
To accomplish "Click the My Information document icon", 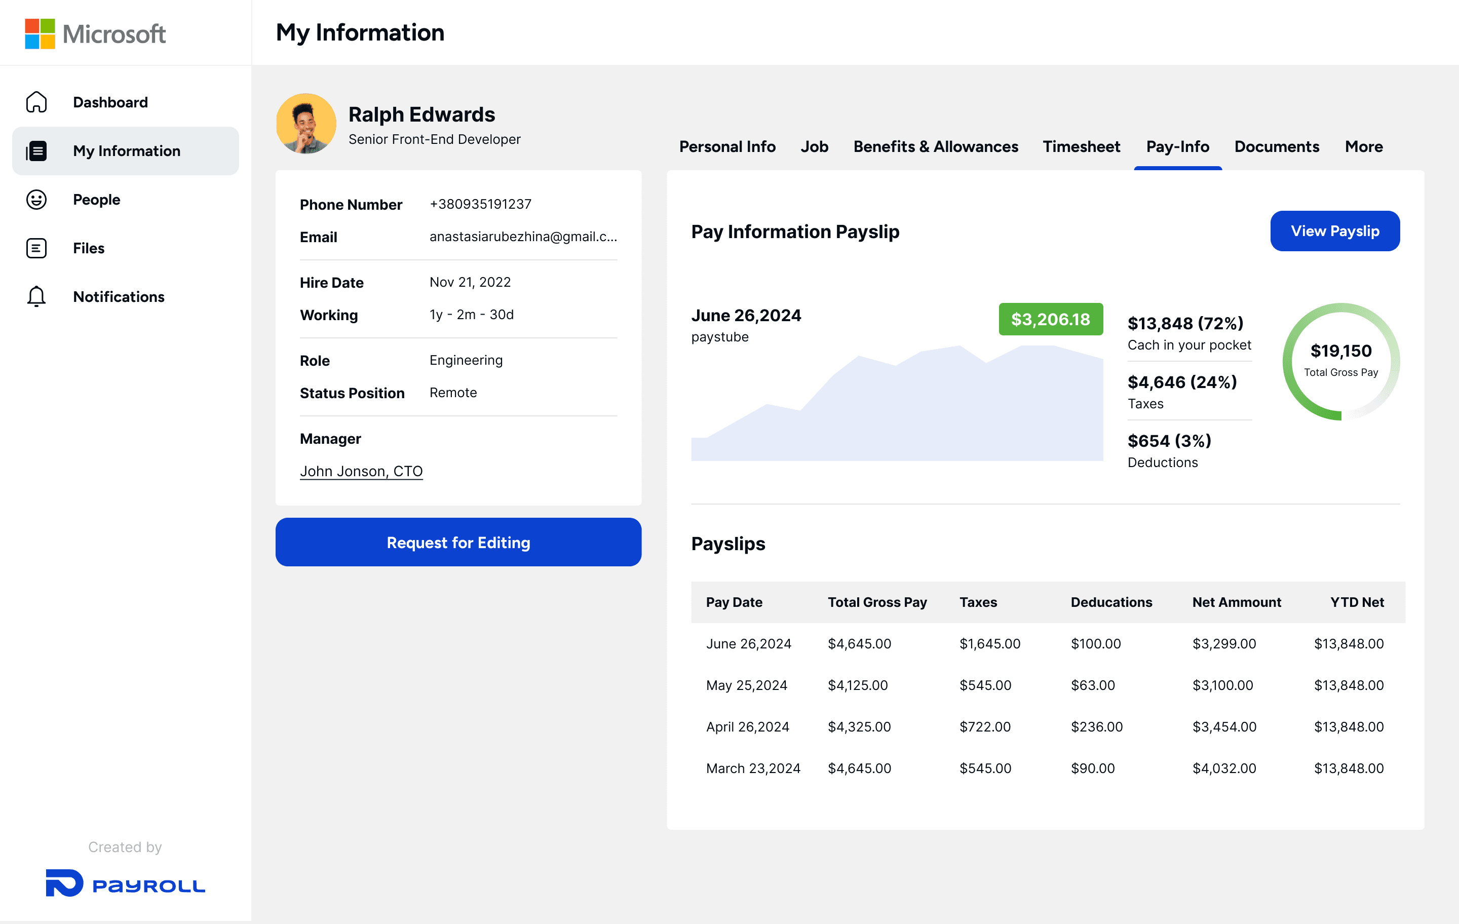I will [36, 151].
